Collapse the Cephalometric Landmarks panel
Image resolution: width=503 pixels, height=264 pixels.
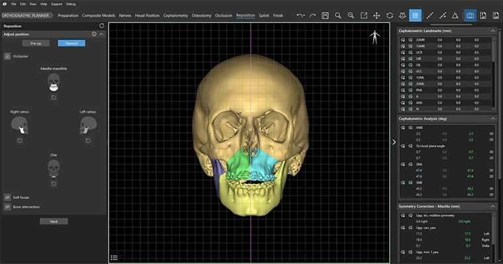(492, 31)
